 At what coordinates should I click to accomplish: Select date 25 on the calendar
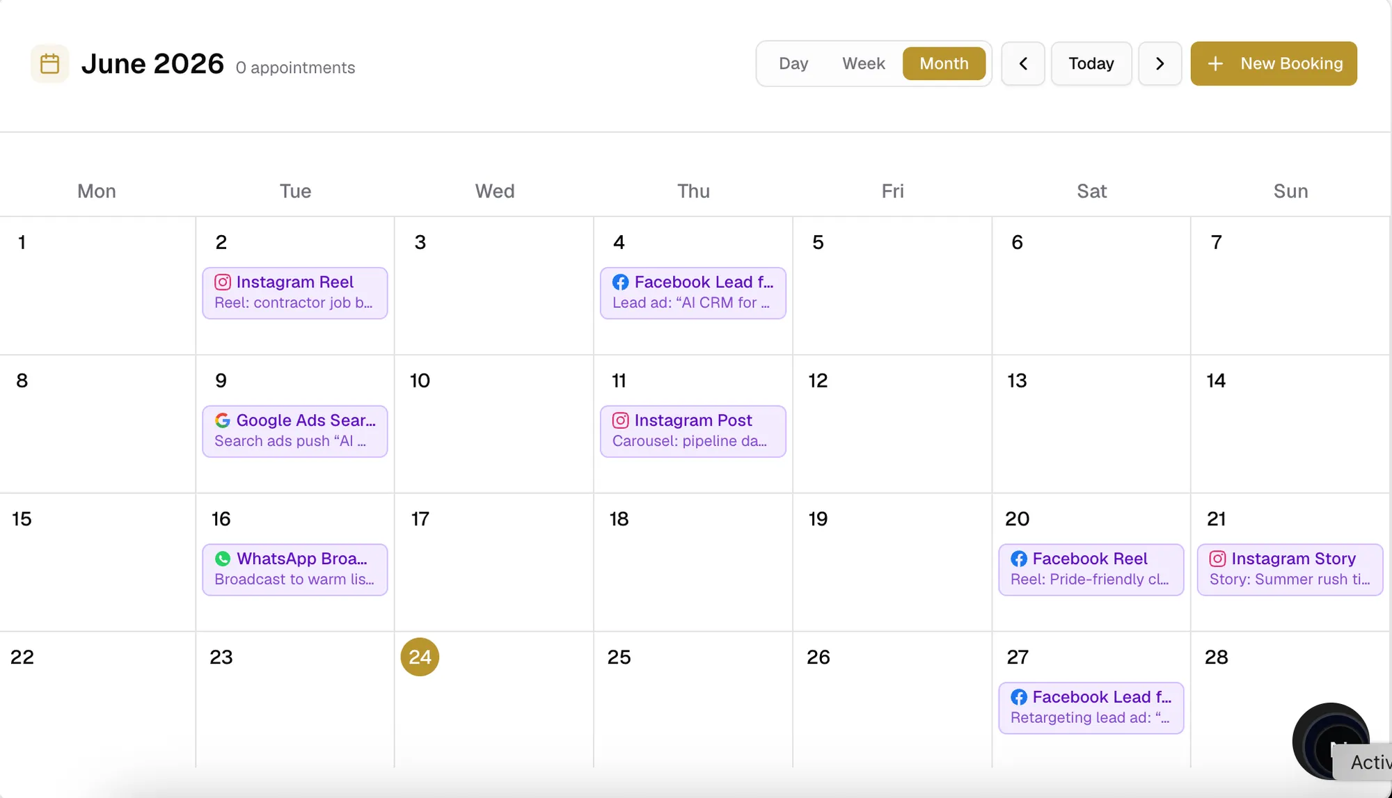(619, 657)
